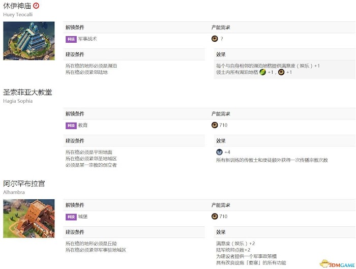The height and width of the screenshot is (269, 356).
Task: Click the adjacent lake amenity effect line
Action: point(268,66)
